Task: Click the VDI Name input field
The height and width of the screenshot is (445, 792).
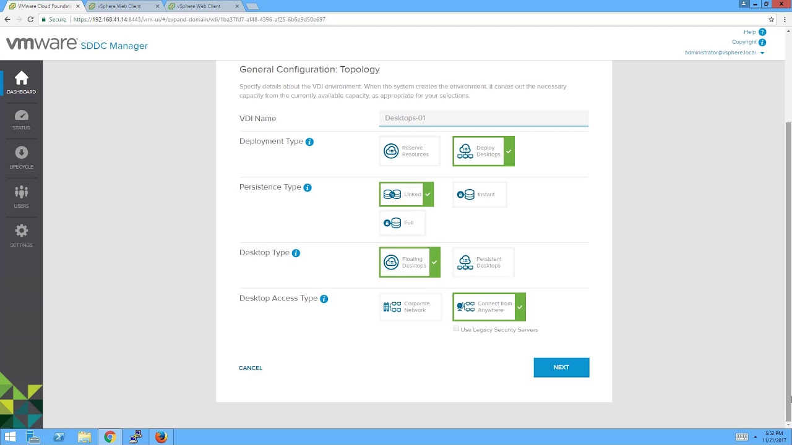Action: pos(484,118)
